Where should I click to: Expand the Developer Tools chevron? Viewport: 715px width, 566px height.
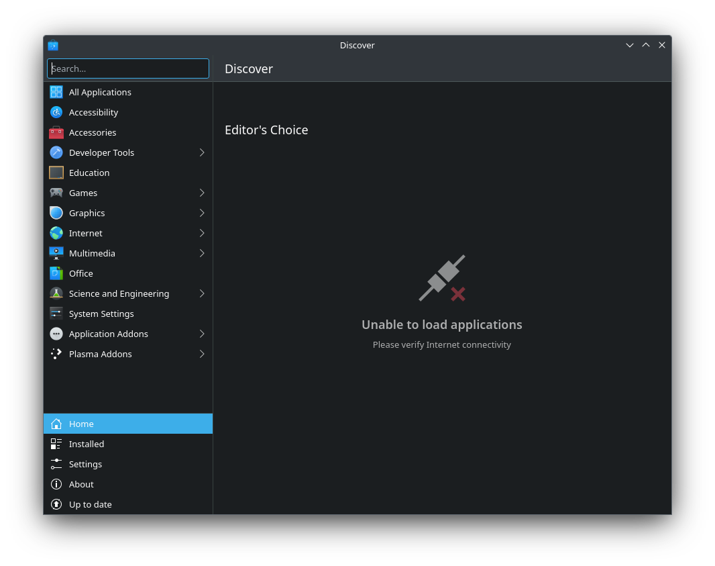click(201, 152)
